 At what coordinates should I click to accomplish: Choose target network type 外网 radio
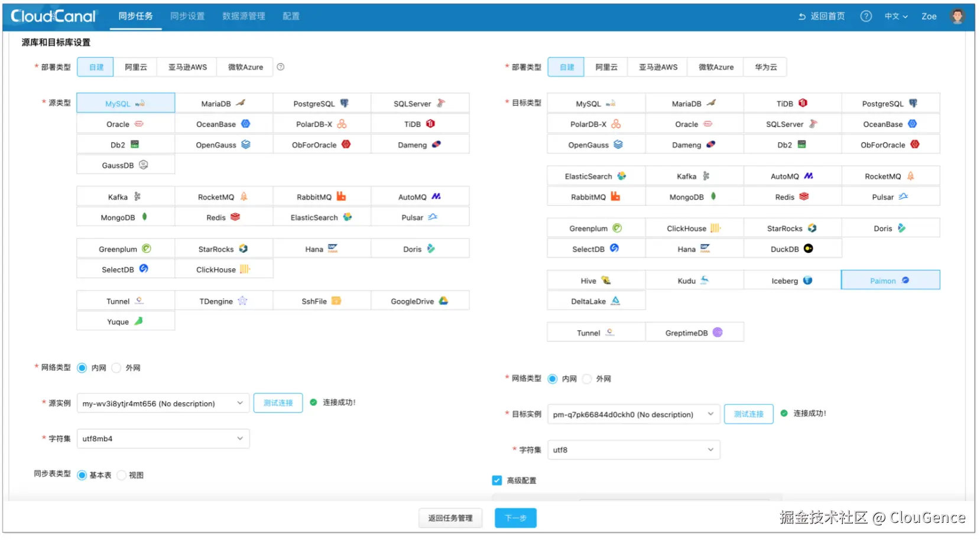tap(587, 379)
